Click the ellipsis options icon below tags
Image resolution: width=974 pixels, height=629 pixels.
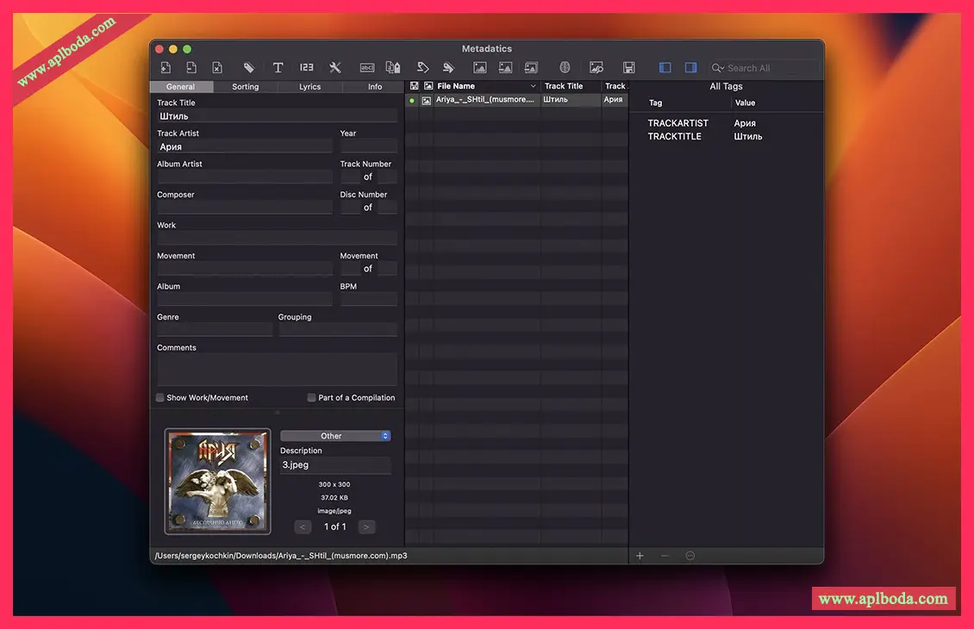point(690,556)
